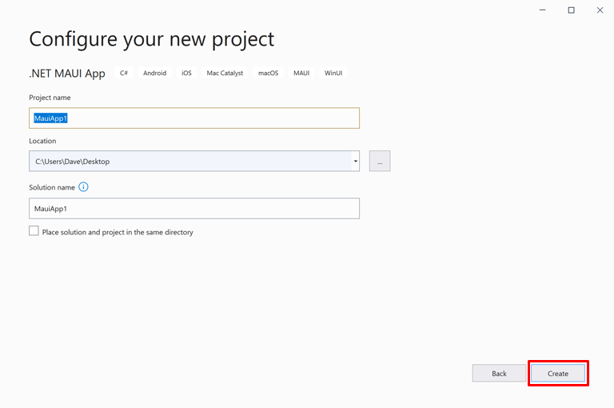Click the macOS platform tag
This screenshot has width=614, height=408.
[x=268, y=73]
